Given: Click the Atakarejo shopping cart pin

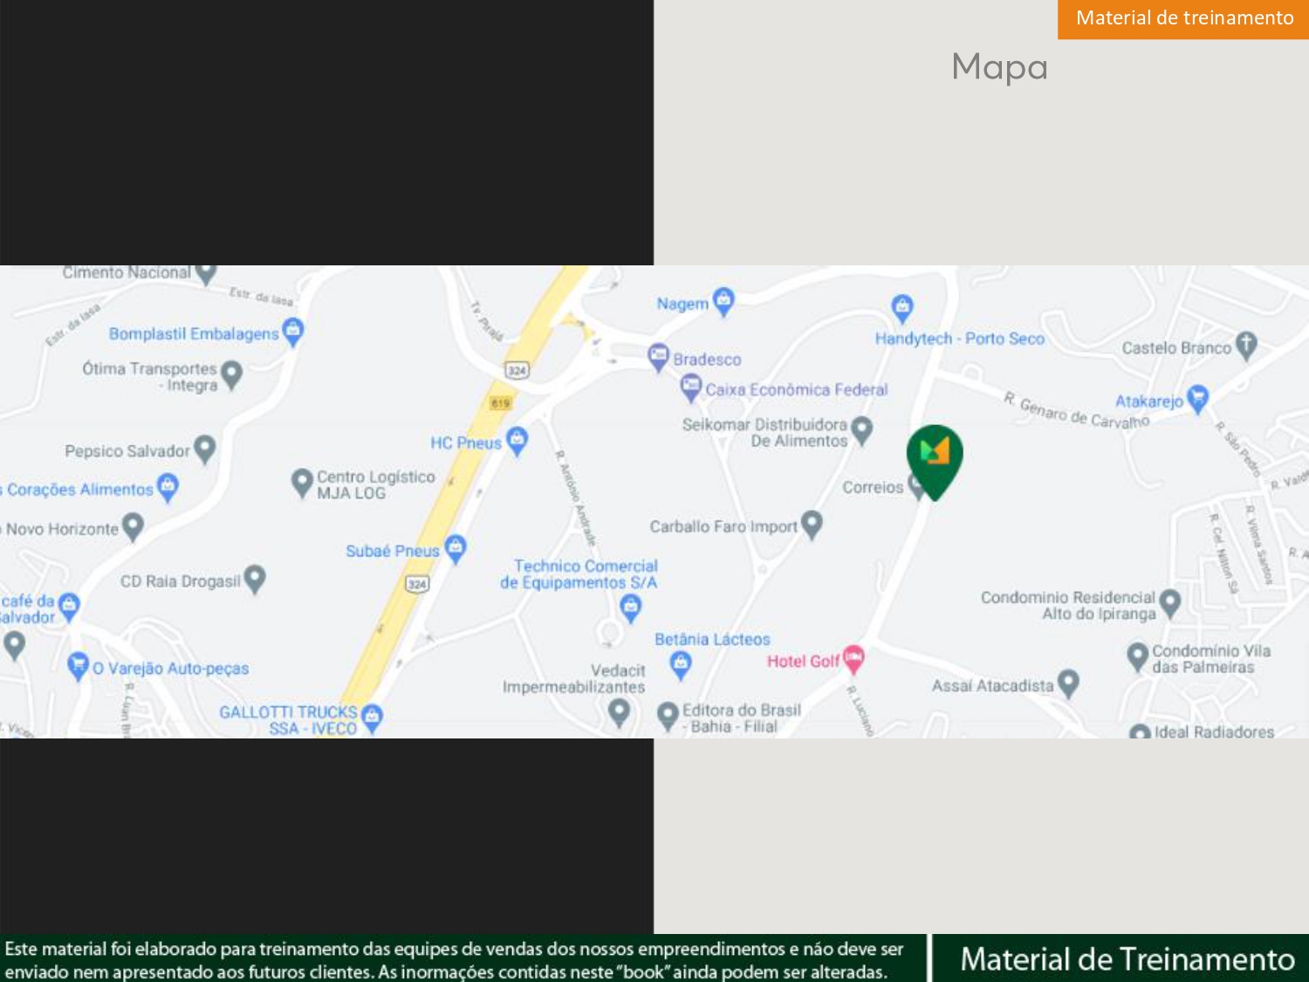Looking at the screenshot, I should click(1198, 400).
